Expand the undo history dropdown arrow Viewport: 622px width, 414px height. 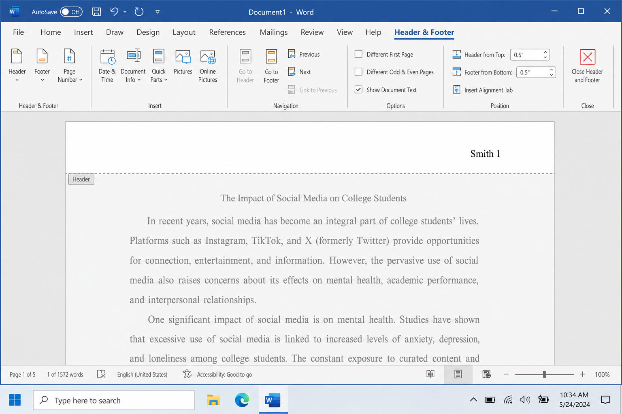125,12
